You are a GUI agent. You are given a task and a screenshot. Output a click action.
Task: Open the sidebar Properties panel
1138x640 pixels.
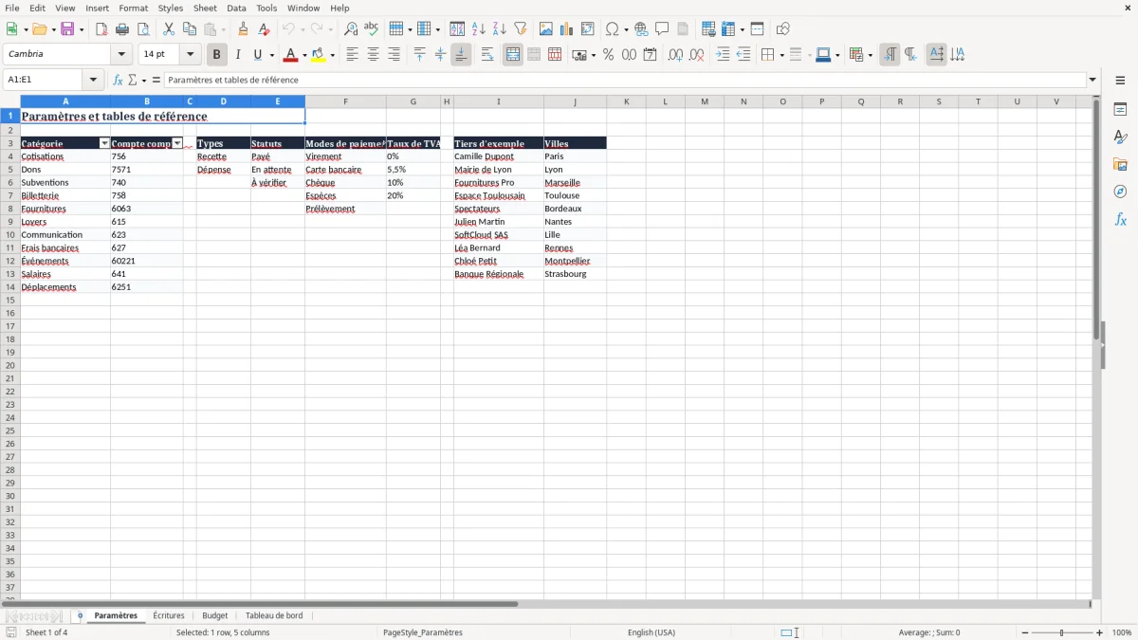[1120, 109]
